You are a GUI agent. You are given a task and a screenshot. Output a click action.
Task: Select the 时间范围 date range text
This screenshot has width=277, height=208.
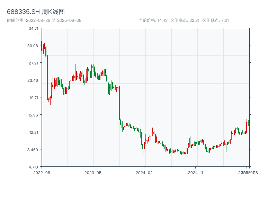tap(44, 20)
